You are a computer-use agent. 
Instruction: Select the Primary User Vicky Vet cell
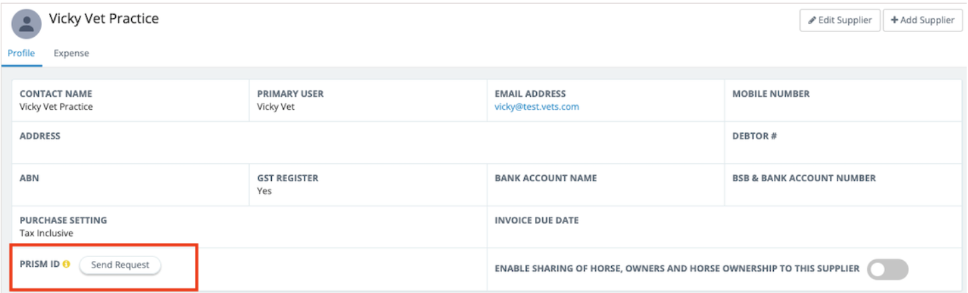368,100
